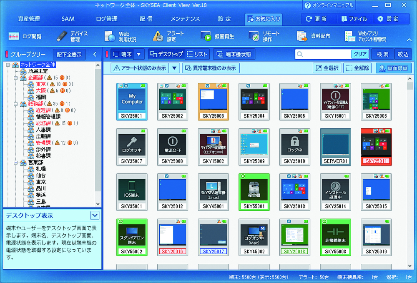Viewport: 417px width, 283px height.
Task: Select the SKY35001 iOS端末 thumbnail
Action: pyautogui.click(x=132, y=192)
